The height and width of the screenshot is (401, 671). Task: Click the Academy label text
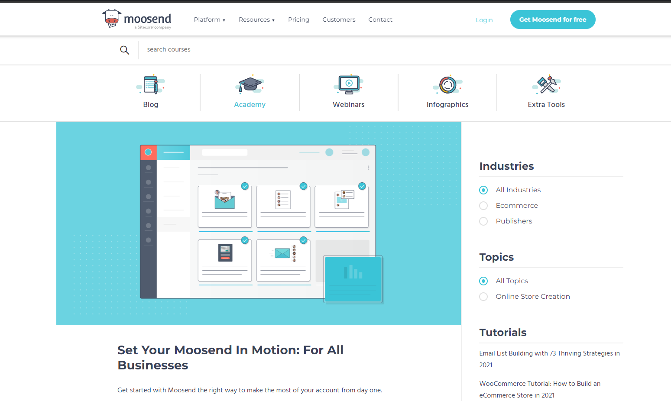(x=250, y=104)
